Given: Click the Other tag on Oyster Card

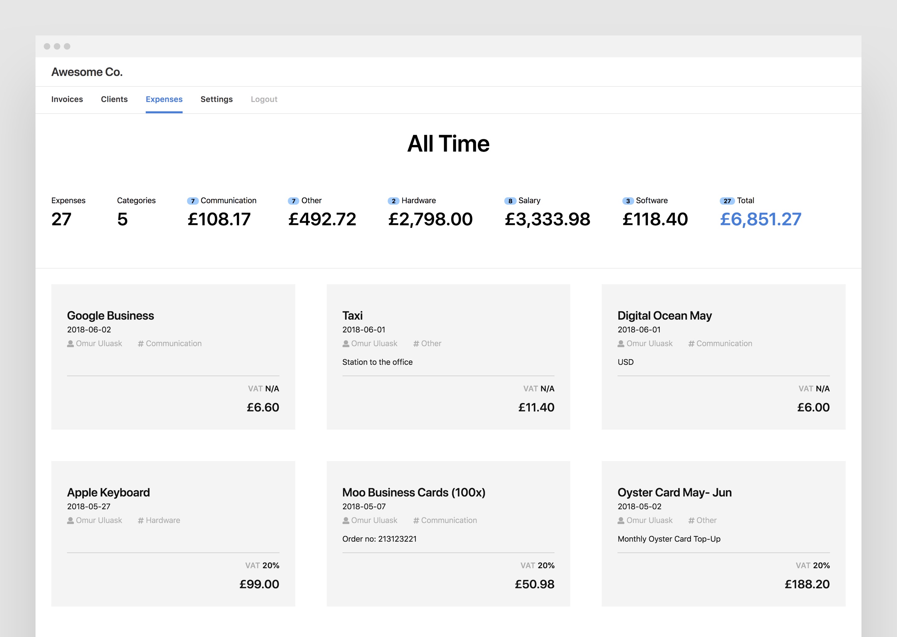Looking at the screenshot, I should point(706,520).
